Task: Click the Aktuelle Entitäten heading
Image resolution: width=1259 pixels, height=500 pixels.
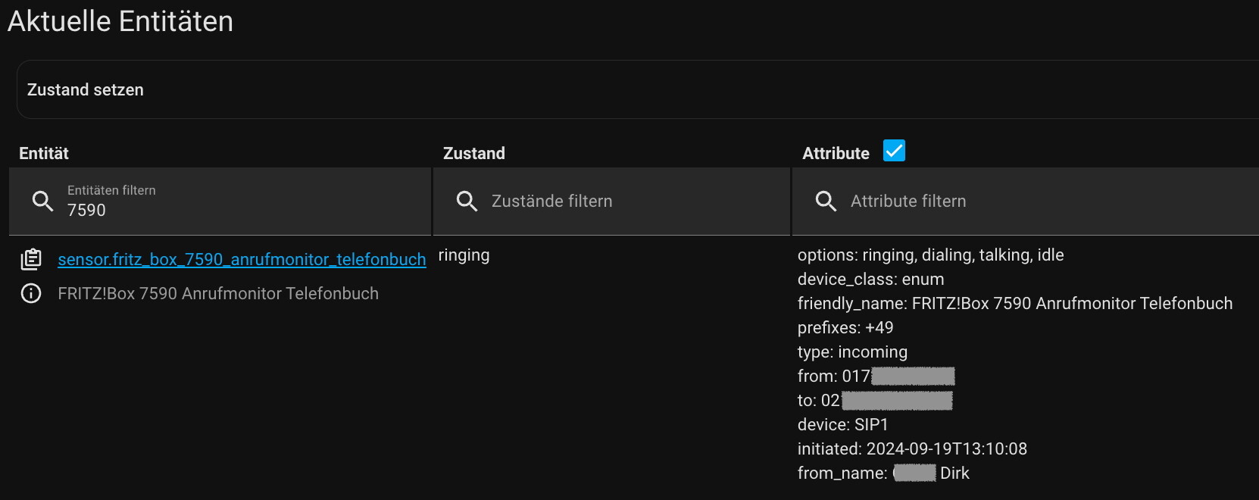Action: tap(120, 21)
